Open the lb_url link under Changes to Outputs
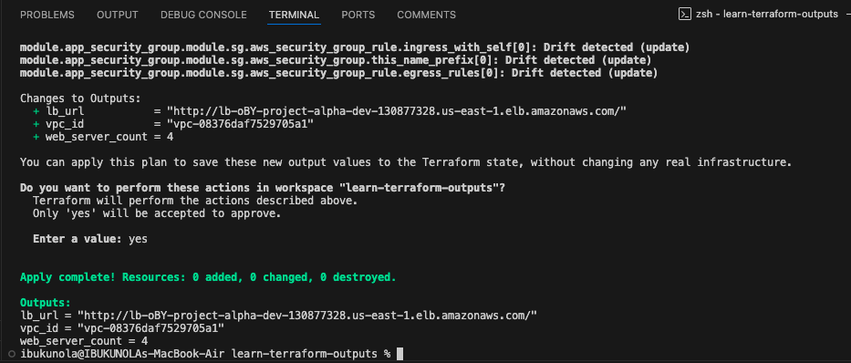The width and height of the screenshot is (851, 363). (x=398, y=111)
